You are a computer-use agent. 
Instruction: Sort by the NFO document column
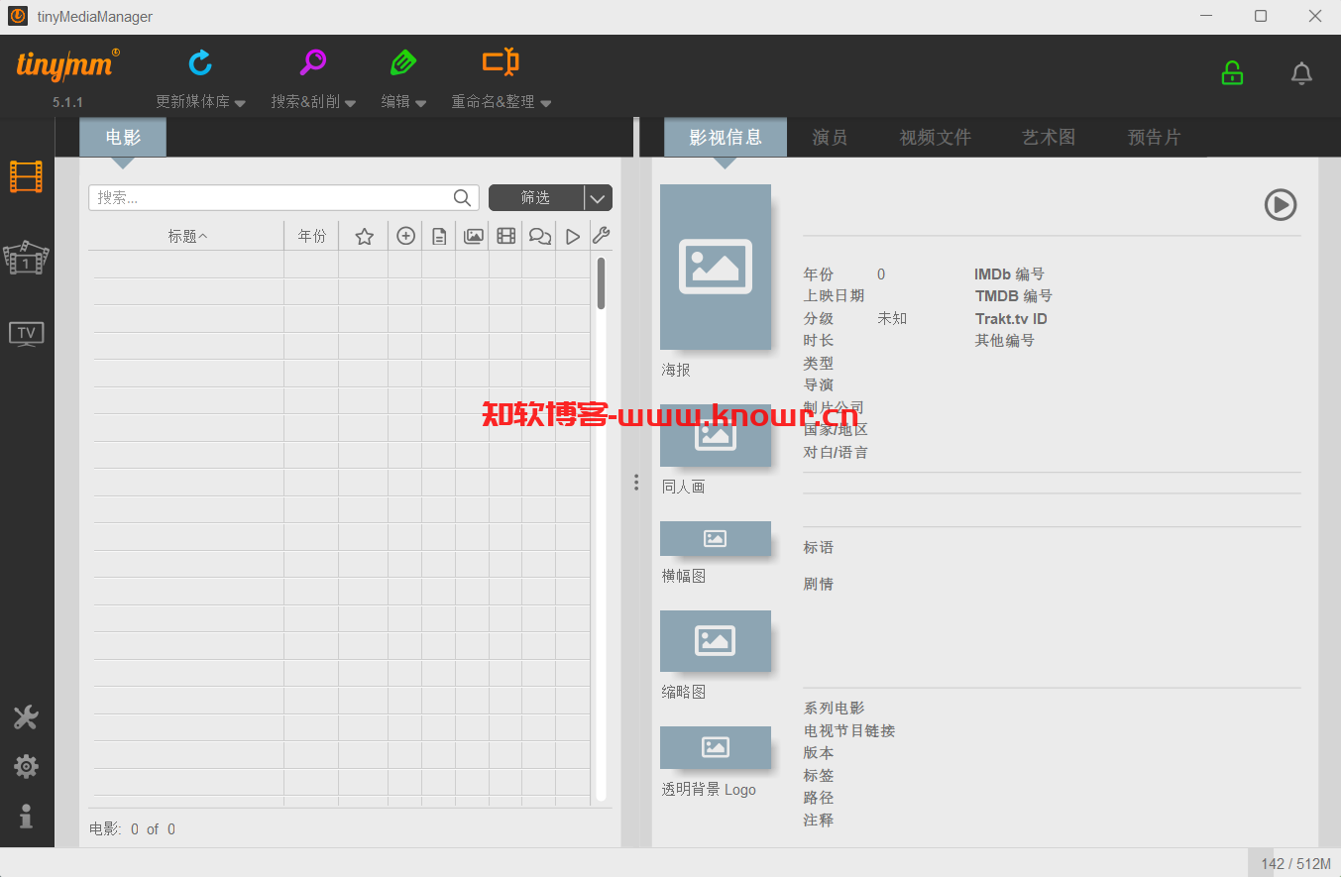click(x=439, y=236)
